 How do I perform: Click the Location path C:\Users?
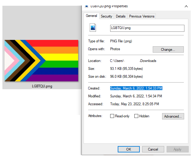point(133,61)
